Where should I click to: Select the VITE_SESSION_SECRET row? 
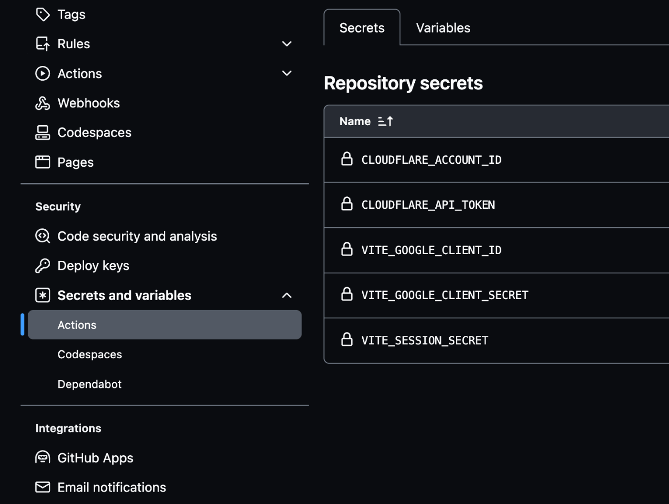click(x=496, y=341)
